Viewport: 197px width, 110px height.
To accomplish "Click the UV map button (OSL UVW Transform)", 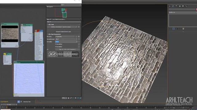I will [x=67, y=50].
